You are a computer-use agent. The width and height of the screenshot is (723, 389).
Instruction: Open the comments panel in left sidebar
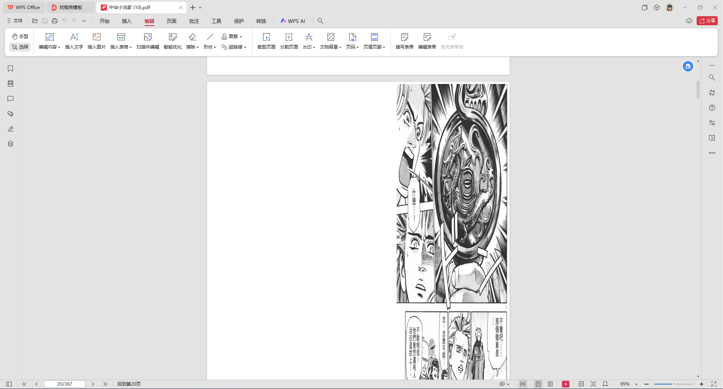coord(11,99)
